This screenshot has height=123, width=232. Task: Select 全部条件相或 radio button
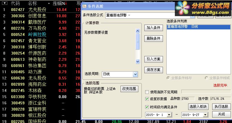[x=206, y=78]
